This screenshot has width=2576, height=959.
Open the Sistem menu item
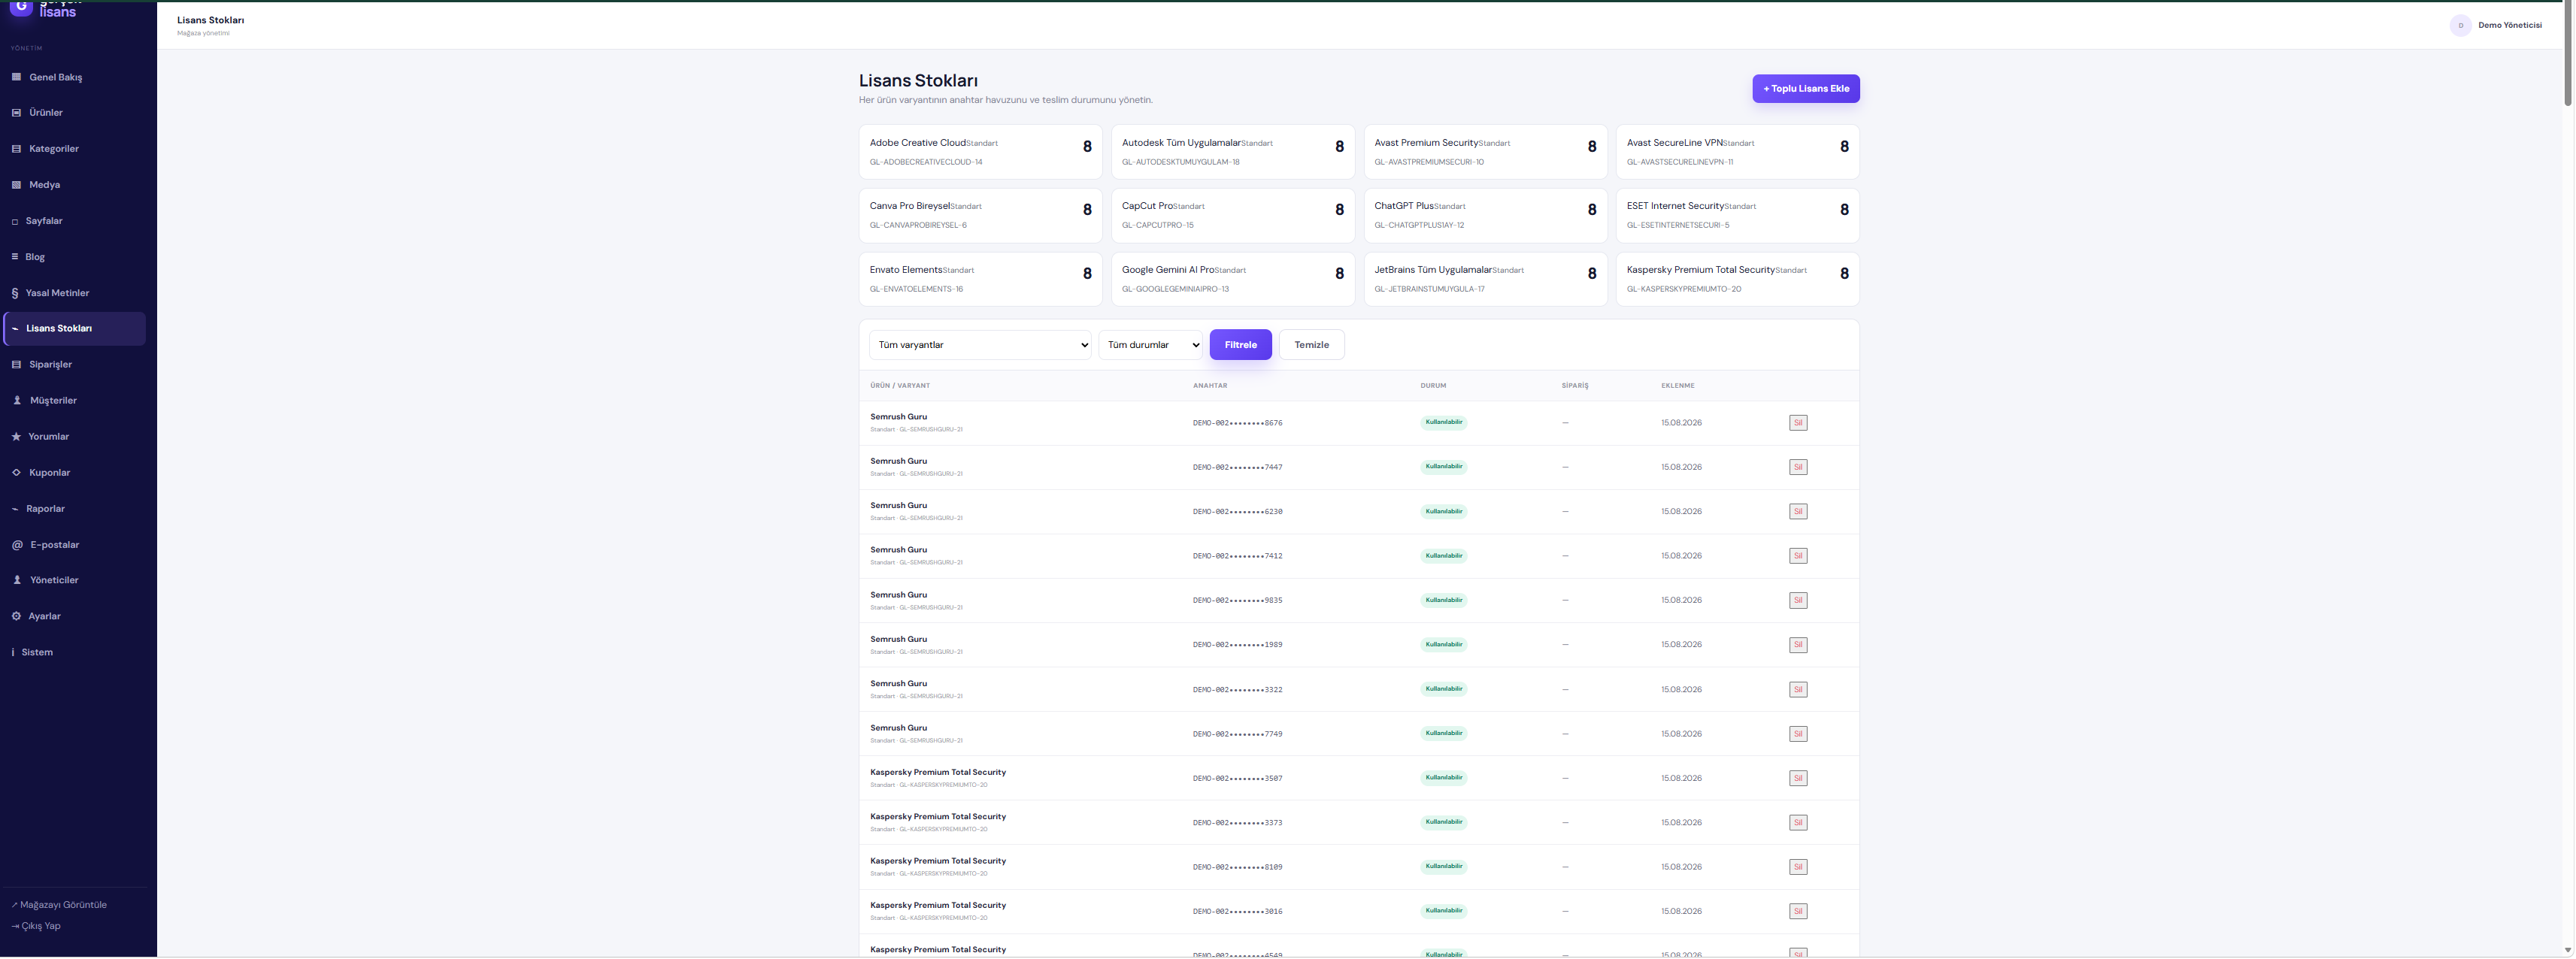[x=75, y=652]
